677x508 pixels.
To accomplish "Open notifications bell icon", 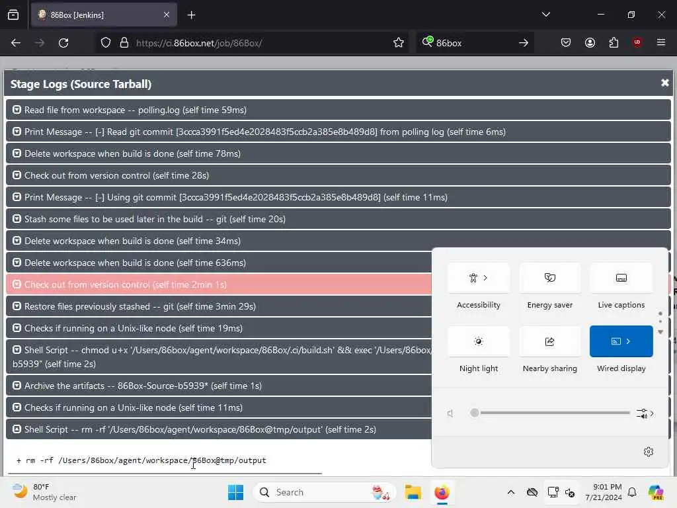I will pyautogui.click(x=632, y=492).
